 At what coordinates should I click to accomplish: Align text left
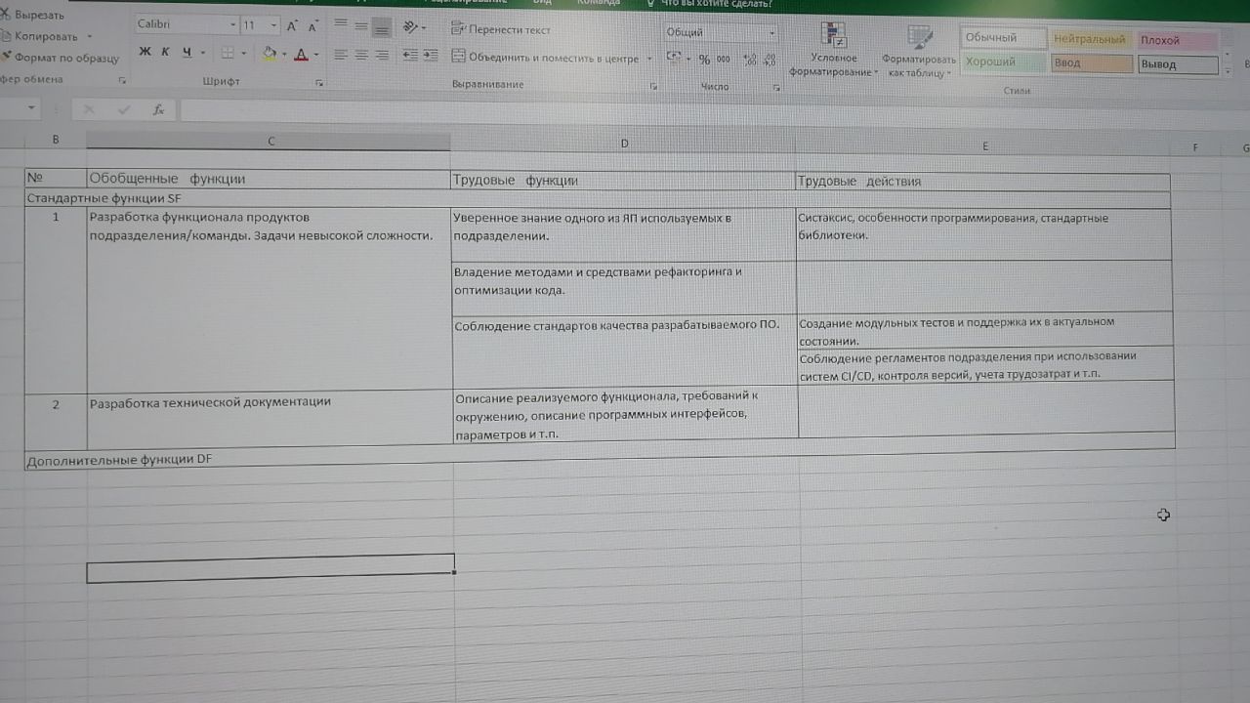point(340,55)
